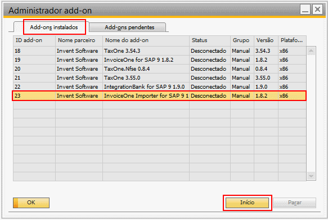Click ID cell 18
The image size is (328, 220).
[34, 51]
